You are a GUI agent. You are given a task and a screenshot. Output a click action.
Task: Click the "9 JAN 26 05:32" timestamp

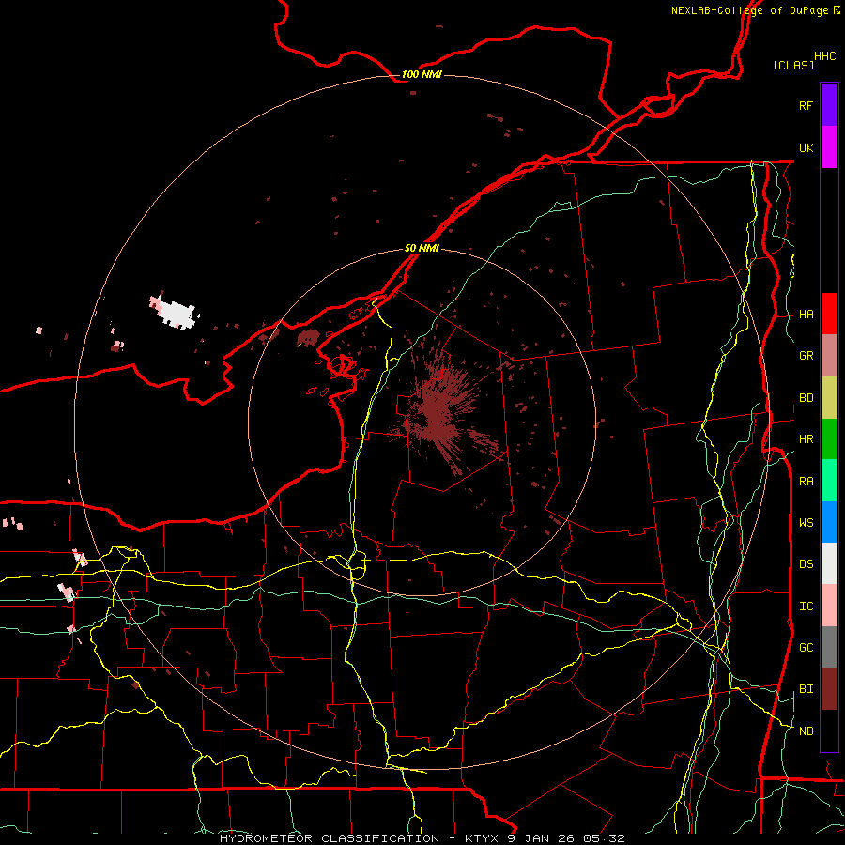pyautogui.click(x=566, y=838)
